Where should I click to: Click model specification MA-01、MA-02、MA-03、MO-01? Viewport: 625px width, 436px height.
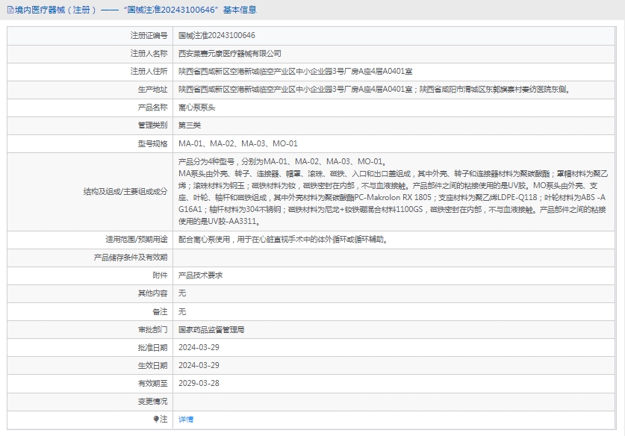coord(238,143)
